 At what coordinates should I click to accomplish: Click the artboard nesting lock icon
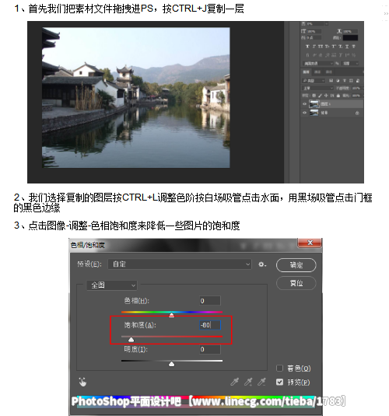332,96
